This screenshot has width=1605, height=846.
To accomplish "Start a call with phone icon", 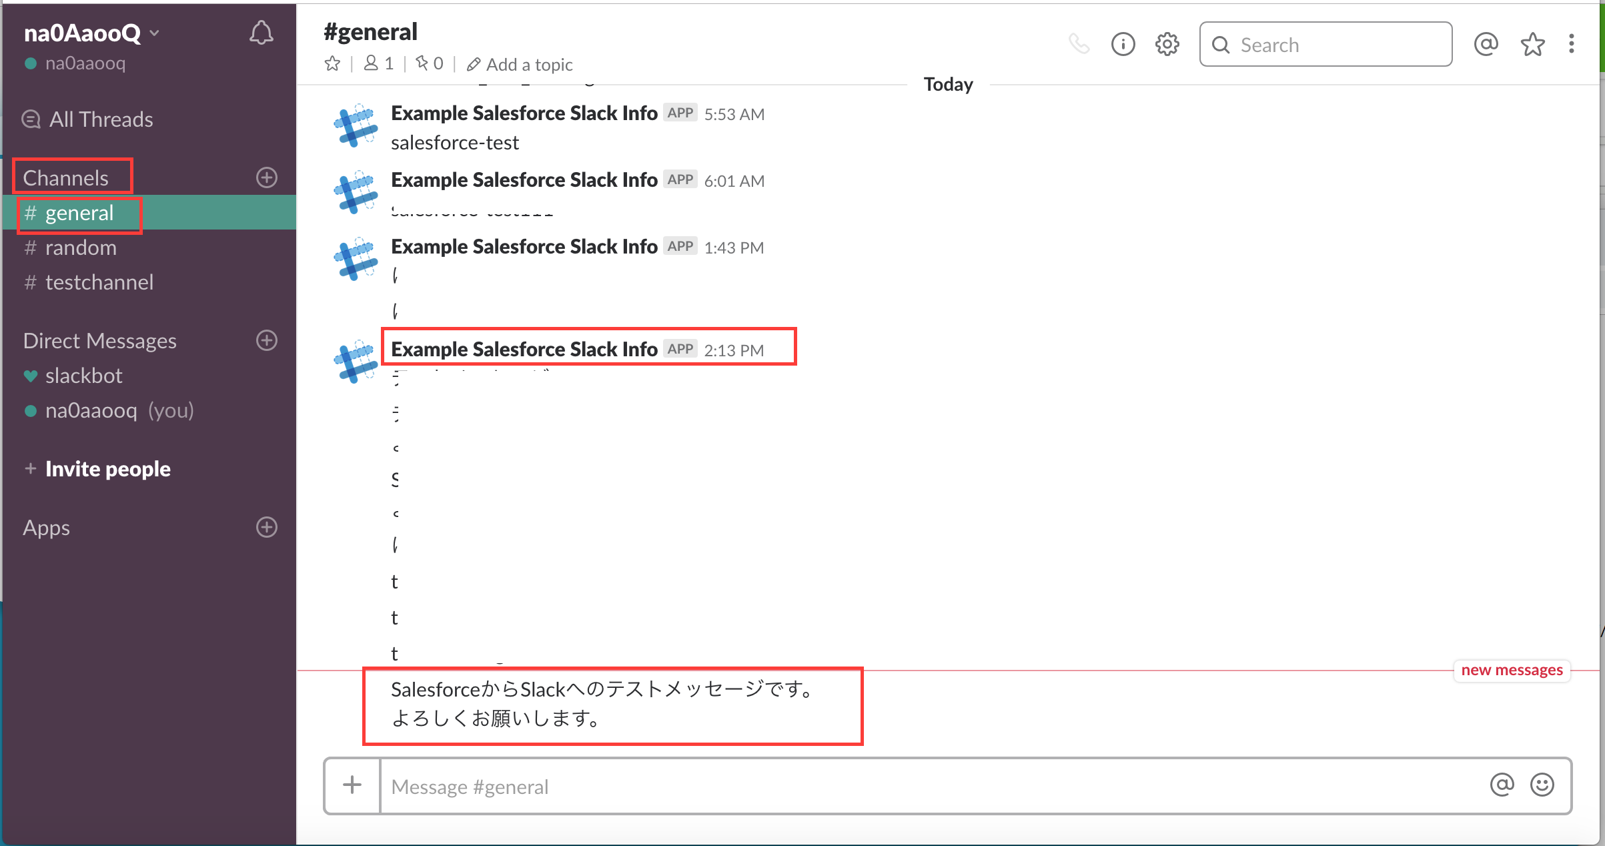I will pyautogui.click(x=1079, y=45).
